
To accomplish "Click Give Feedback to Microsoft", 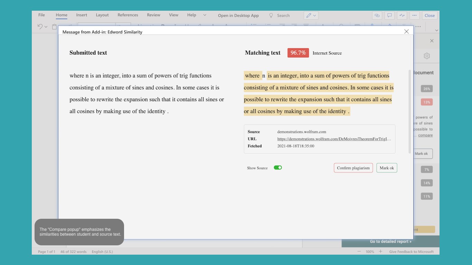I will click(x=411, y=252).
